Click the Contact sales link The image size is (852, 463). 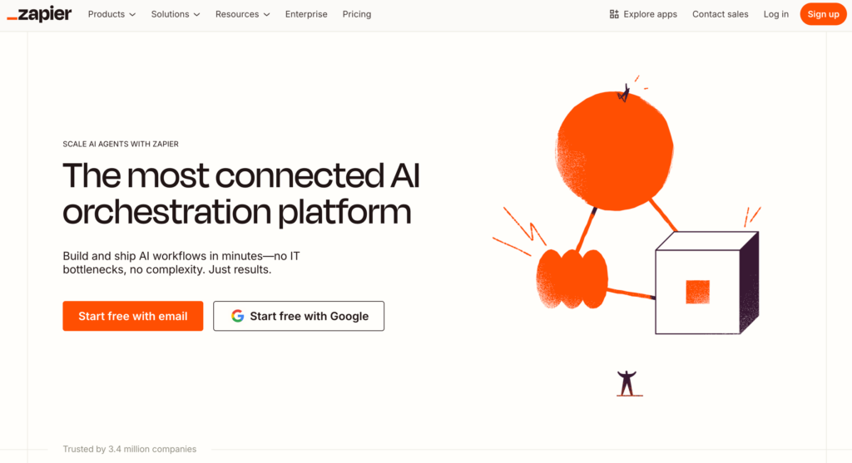721,14
